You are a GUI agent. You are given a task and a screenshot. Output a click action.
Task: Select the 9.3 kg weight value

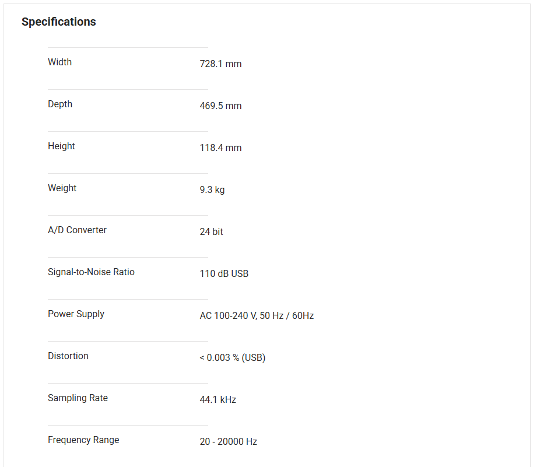(x=212, y=190)
